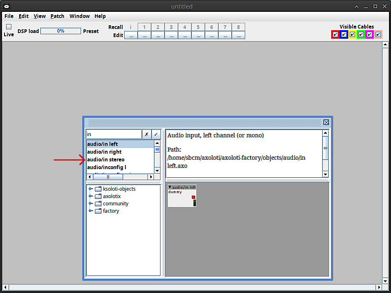This screenshot has height=293, width=391.
Task: Click results list horizontal scroll left arrow
Action: tap(90, 177)
